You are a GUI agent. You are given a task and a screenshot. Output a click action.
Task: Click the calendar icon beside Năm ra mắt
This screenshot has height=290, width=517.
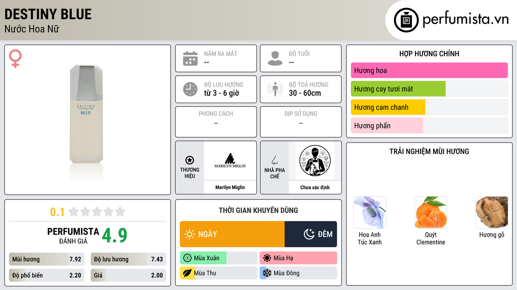[x=190, y=58]
